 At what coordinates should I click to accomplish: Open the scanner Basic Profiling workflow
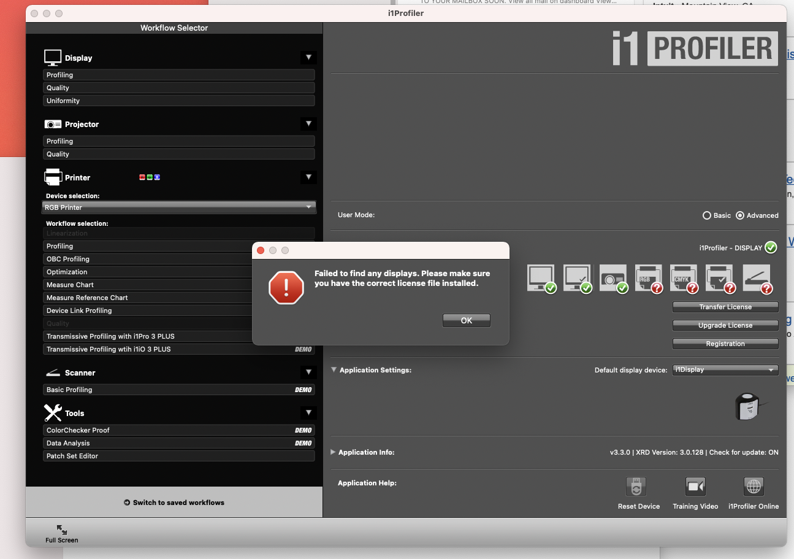(179, 390)
